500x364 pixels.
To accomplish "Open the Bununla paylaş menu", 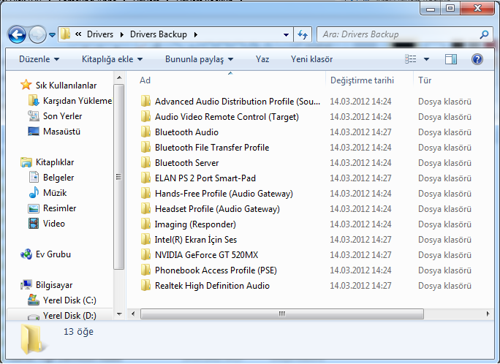I will pos(200,59).
